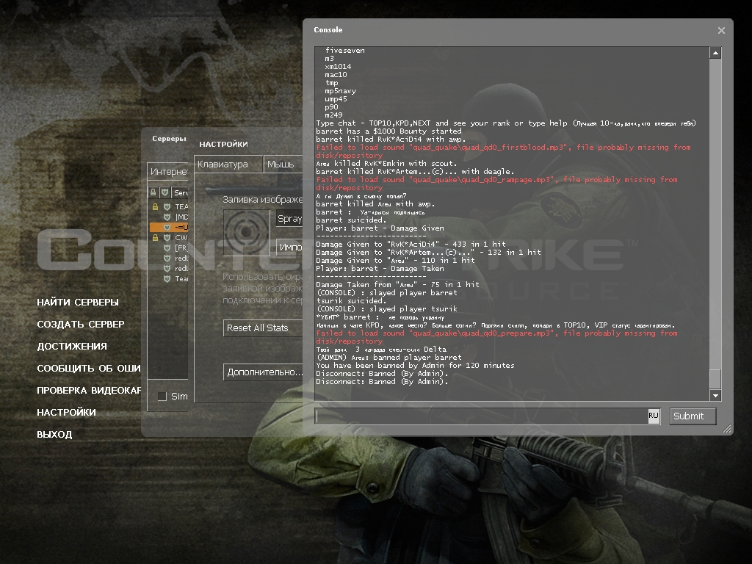Viewport: 752px width, 564px height.
Task: Select the highlighted -=U server row
Action: tap(169, 227)
